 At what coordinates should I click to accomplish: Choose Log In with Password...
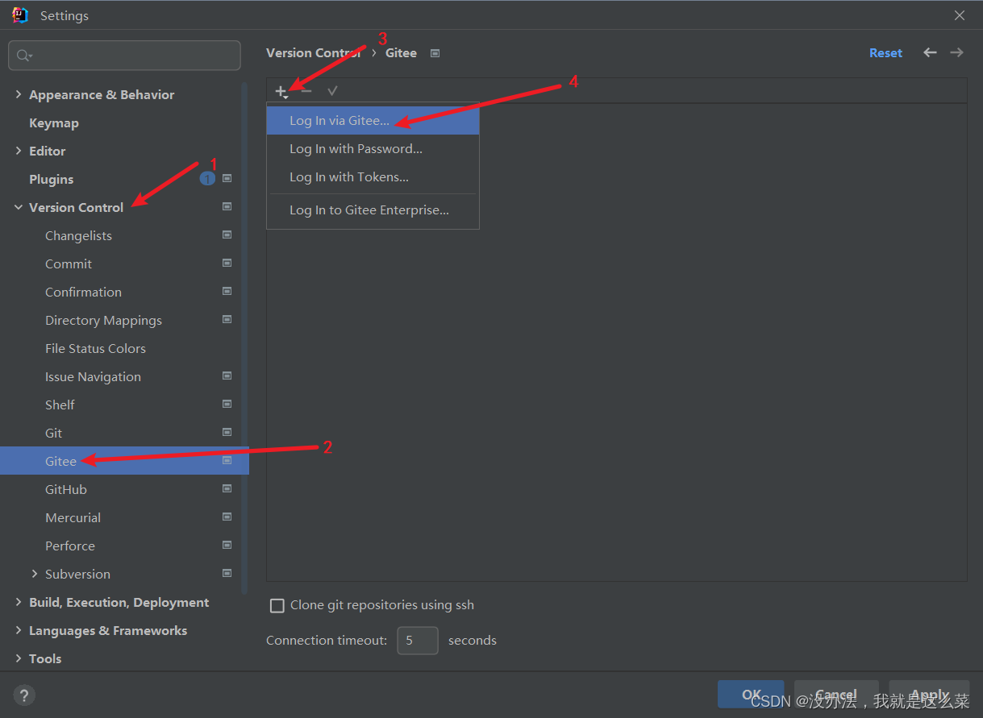(x=373, y=148)
